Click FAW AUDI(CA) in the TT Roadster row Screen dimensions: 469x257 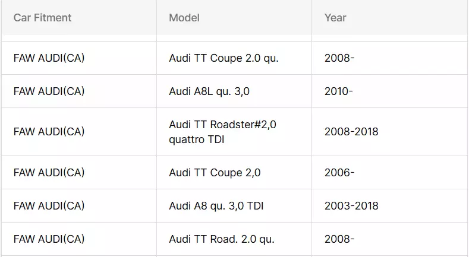tap(49, 132)
